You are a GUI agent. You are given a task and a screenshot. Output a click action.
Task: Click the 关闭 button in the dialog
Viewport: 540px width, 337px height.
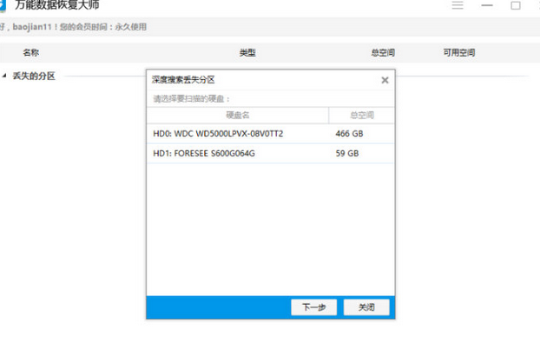click(366, 307)
